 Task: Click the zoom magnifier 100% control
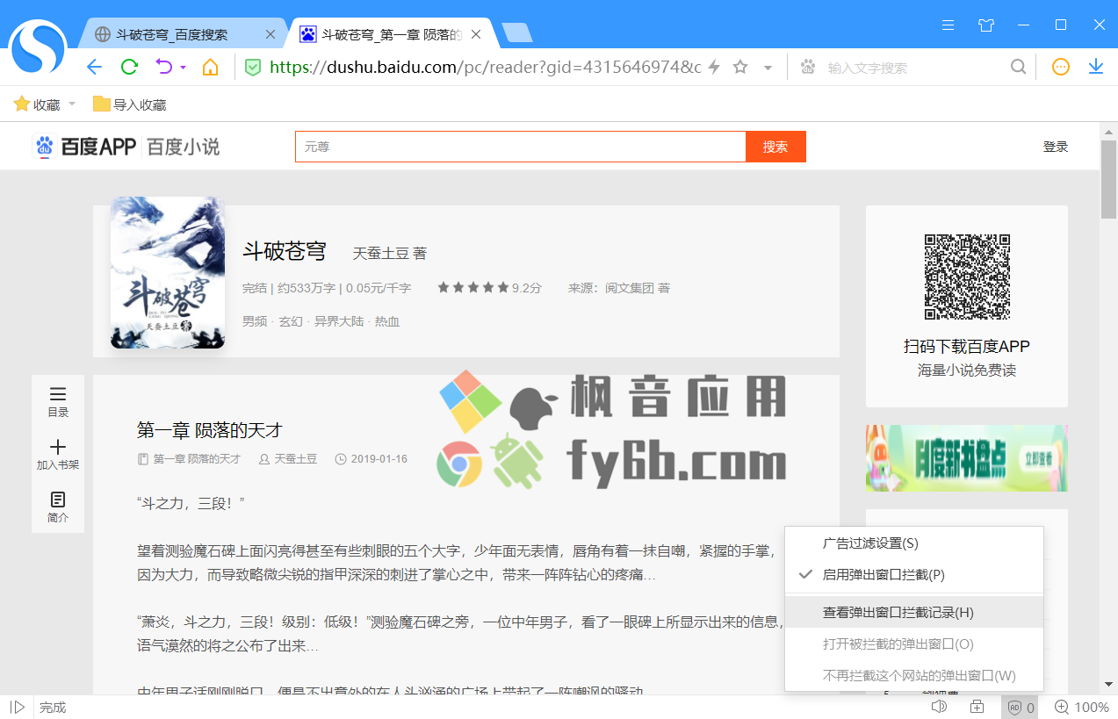click(1081, 707)
